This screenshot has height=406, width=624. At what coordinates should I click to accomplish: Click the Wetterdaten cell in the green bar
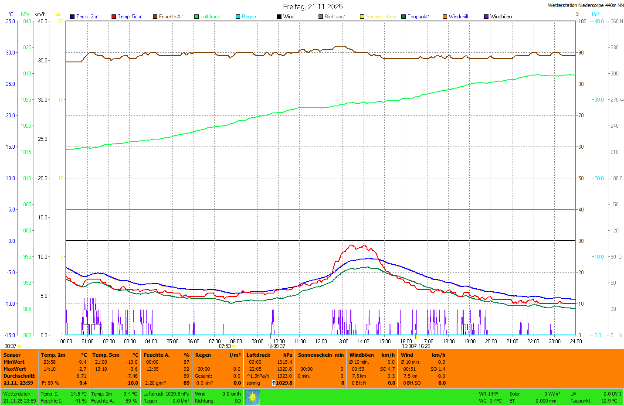pyautogui.click(x=17, y=394)
